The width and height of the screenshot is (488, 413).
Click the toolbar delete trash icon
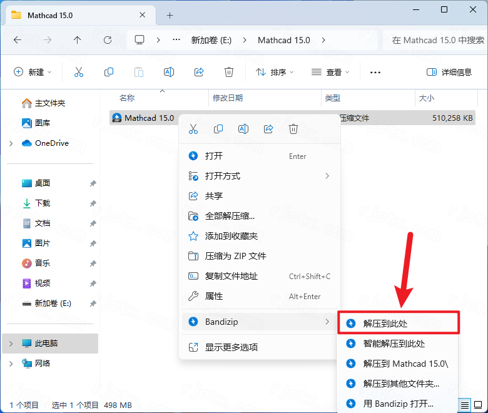coord(229,72)
